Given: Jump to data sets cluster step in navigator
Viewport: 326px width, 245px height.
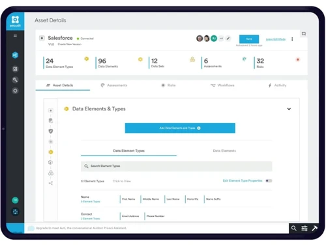Looking at the screenshot, I should [x=51, y=173].
